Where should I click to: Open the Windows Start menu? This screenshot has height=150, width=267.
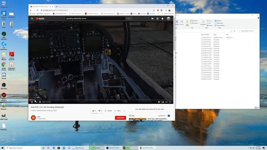click(3, 148)
